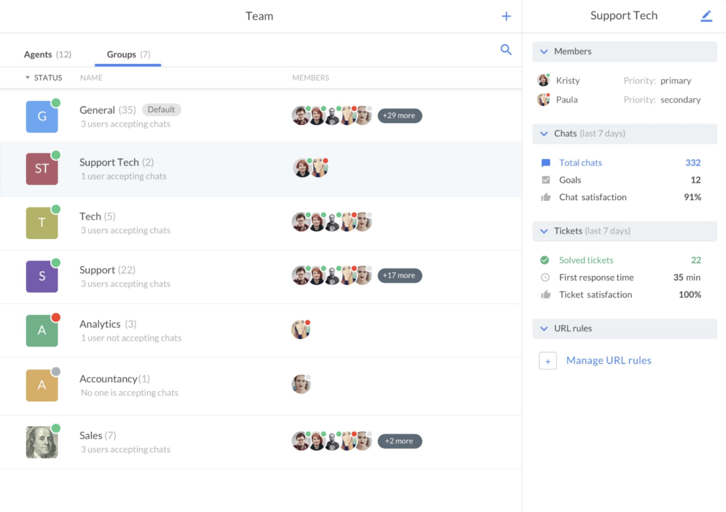Open the General (35) group name
Screen dimensions: 726x512
tap(108, 110)
